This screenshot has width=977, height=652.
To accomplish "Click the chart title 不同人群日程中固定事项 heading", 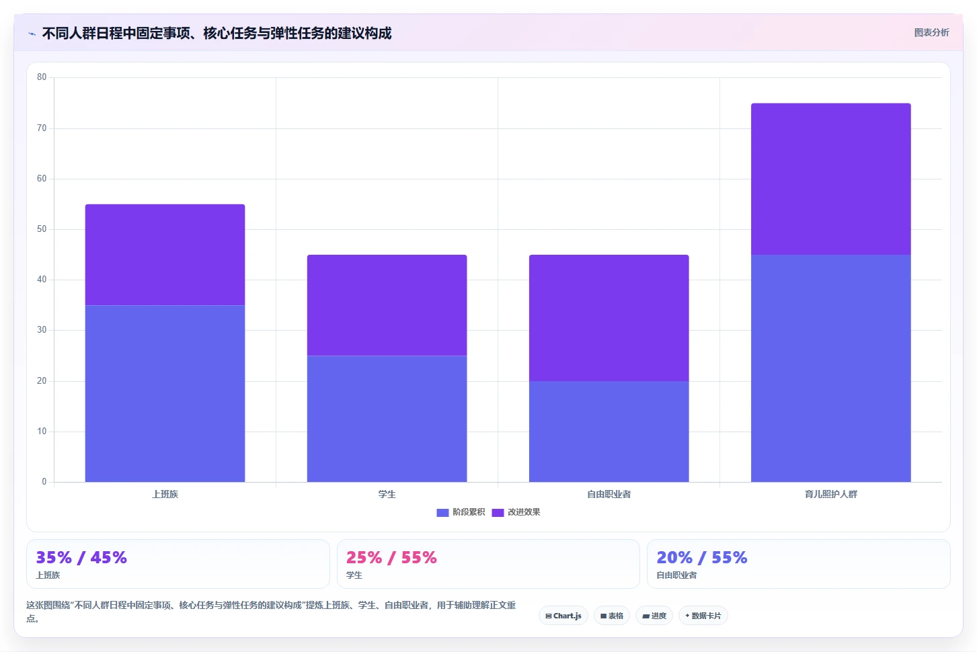I will pyautogui.click(x=217, y=33).
